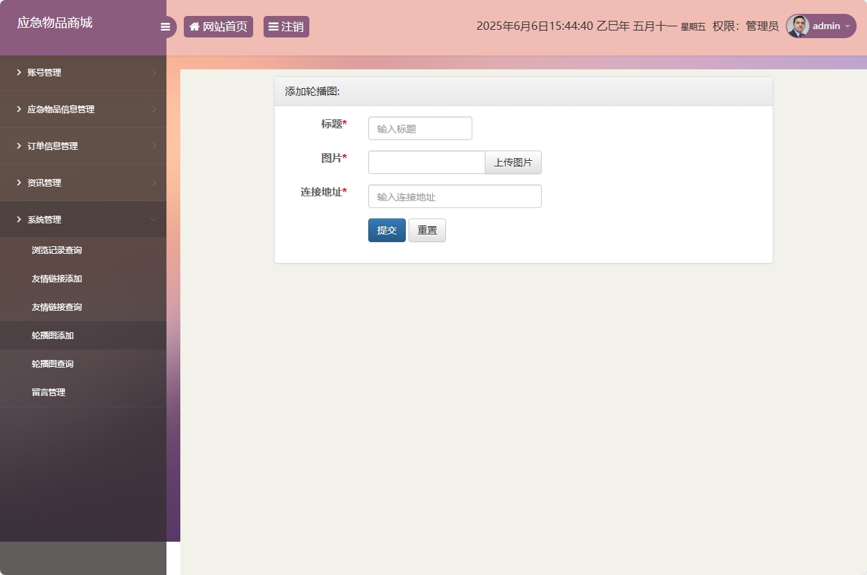Click the 提交 submit button
Viewport: 867px width, 575px height.
point(386,230)
